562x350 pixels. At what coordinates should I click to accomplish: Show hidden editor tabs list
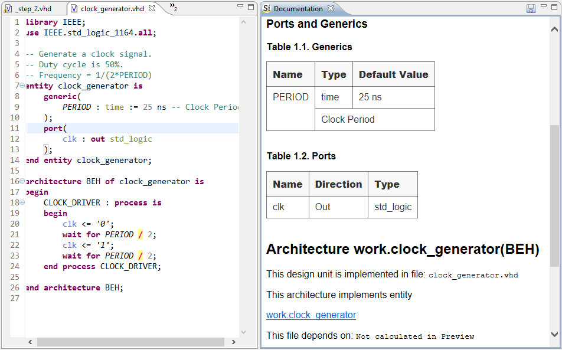coord(174,7)
